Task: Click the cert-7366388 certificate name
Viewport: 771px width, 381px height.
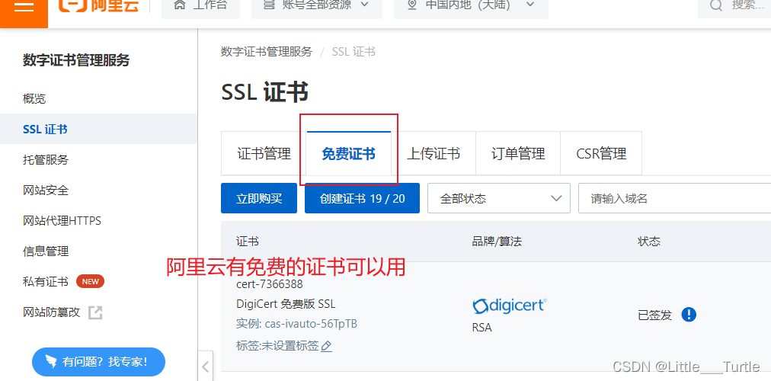Action: (270, 284)
